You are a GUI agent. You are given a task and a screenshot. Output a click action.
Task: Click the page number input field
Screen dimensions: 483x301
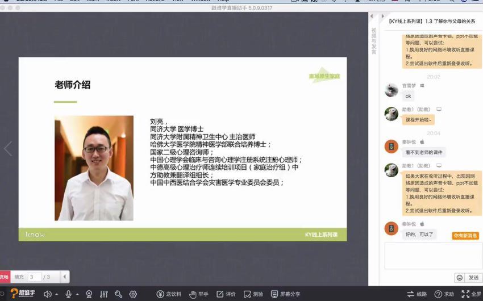35,277
